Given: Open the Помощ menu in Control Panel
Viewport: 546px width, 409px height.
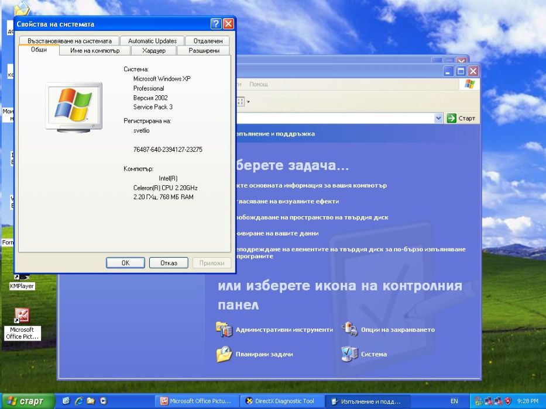Looking at the screenshot, I should click(x=259, y=84).
